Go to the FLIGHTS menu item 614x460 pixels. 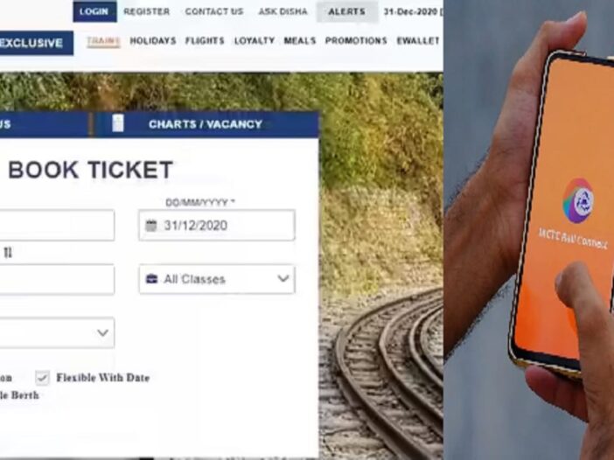(205, 41)
